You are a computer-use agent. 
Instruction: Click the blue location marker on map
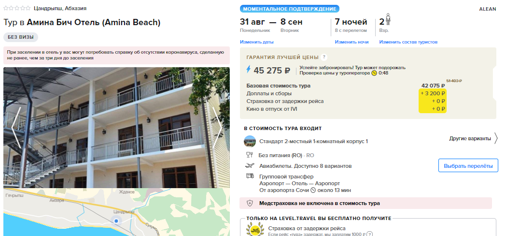click(116, 221)
